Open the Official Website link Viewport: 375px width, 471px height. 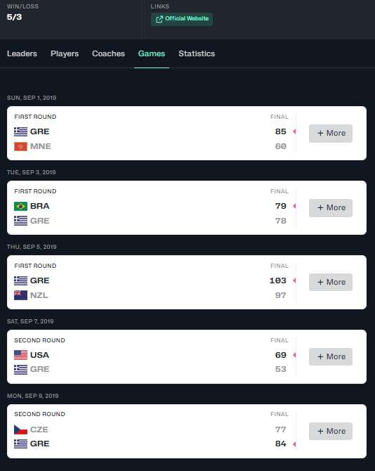pos(182,19)
